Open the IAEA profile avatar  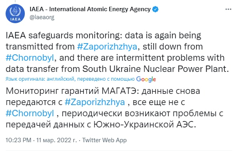click(15, 14)
